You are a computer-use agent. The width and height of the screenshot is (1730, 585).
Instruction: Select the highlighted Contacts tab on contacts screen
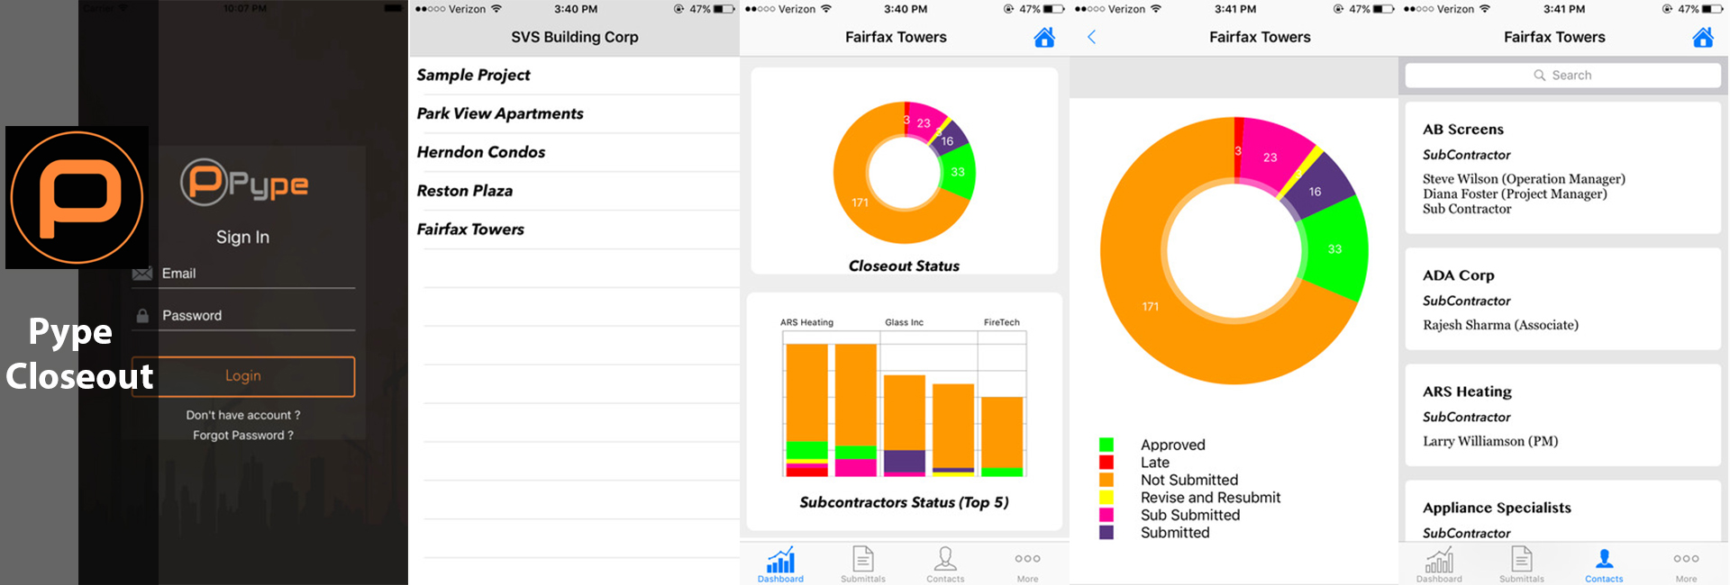click(x=1604, y=564)
